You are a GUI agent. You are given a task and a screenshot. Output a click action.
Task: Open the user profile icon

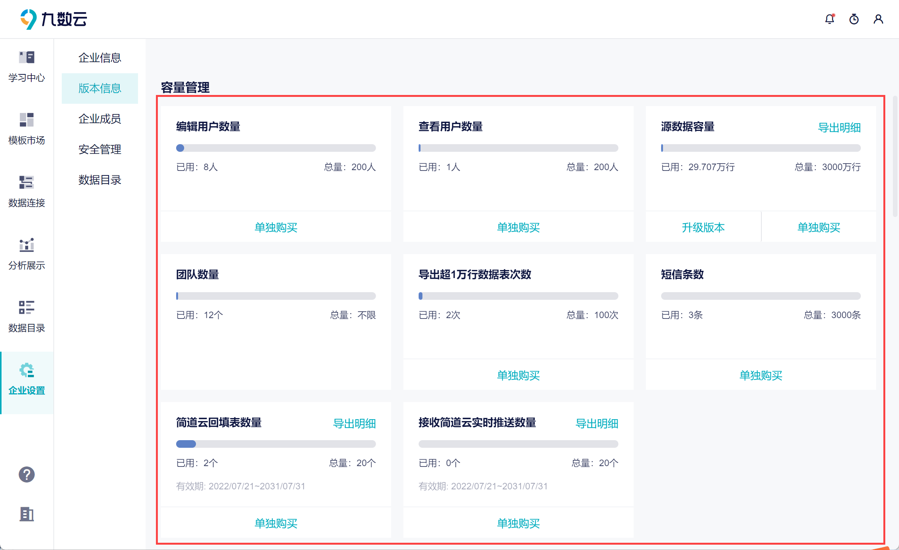[x=878, y=19]
